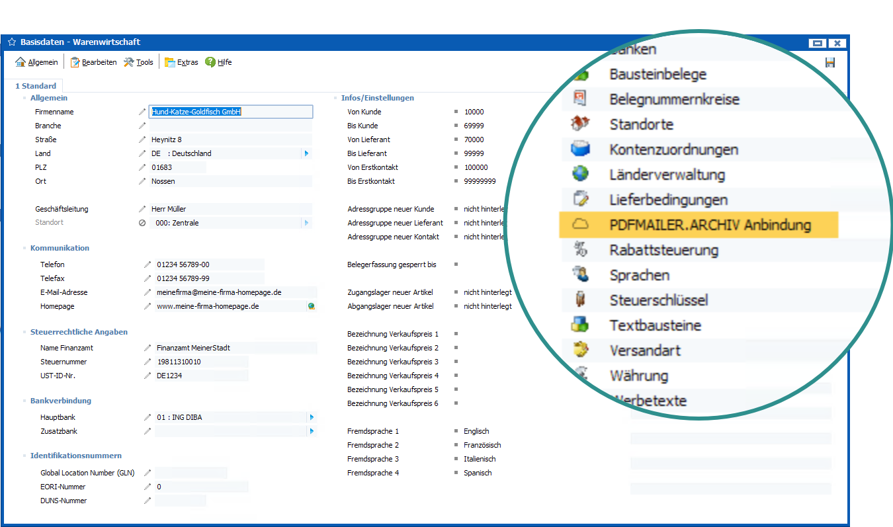Click the E-Mail-Adresse input field

(x=235, y=292)
